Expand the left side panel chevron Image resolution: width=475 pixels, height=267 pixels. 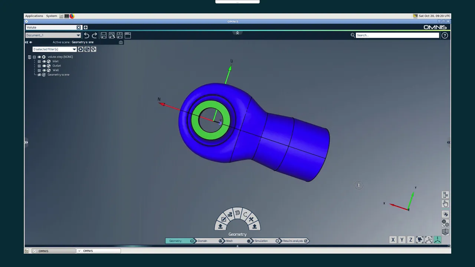click(26, 142)
